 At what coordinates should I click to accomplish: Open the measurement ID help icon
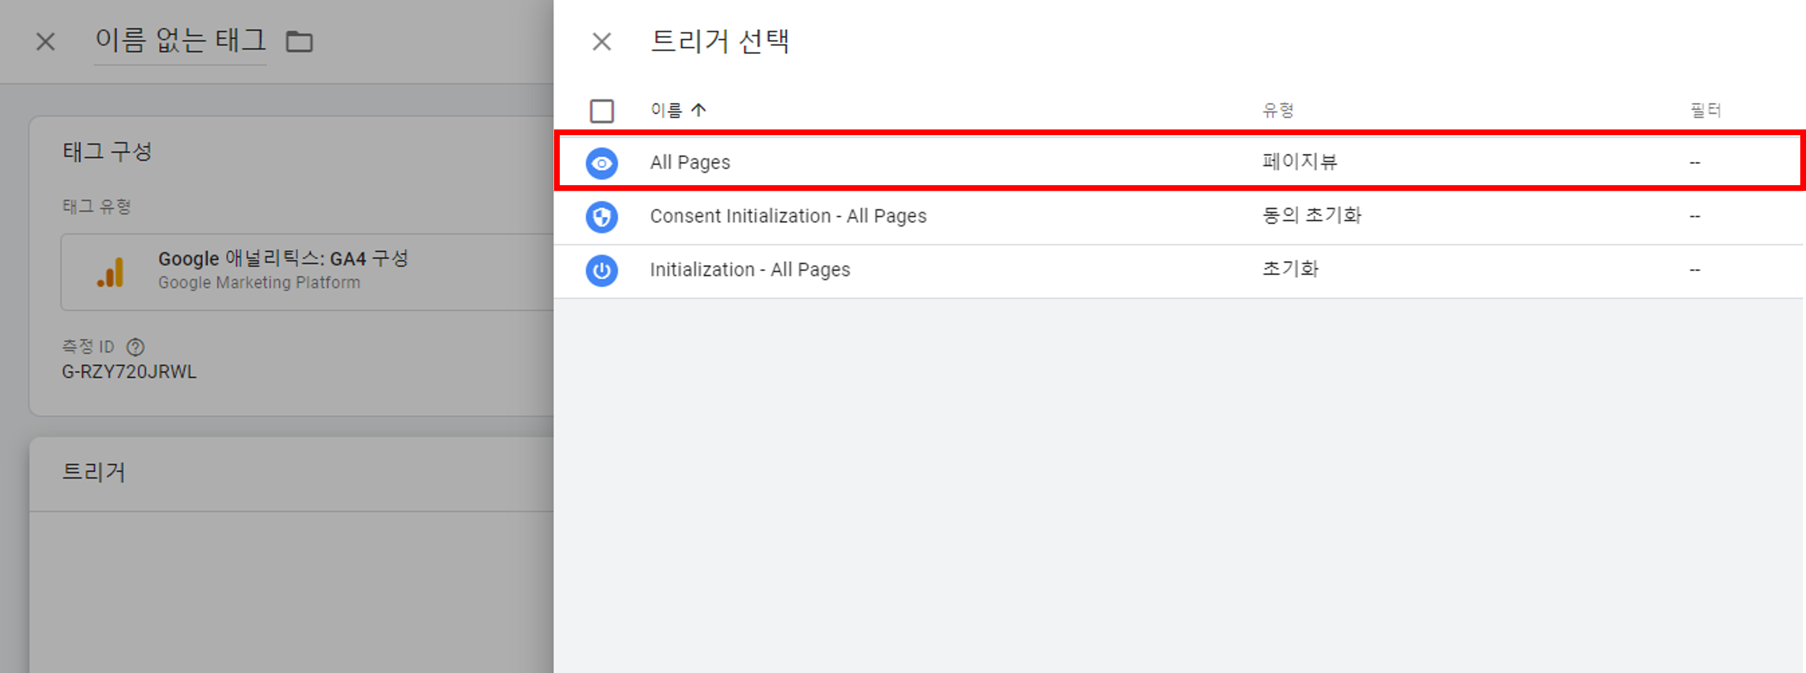coord(135,347)
